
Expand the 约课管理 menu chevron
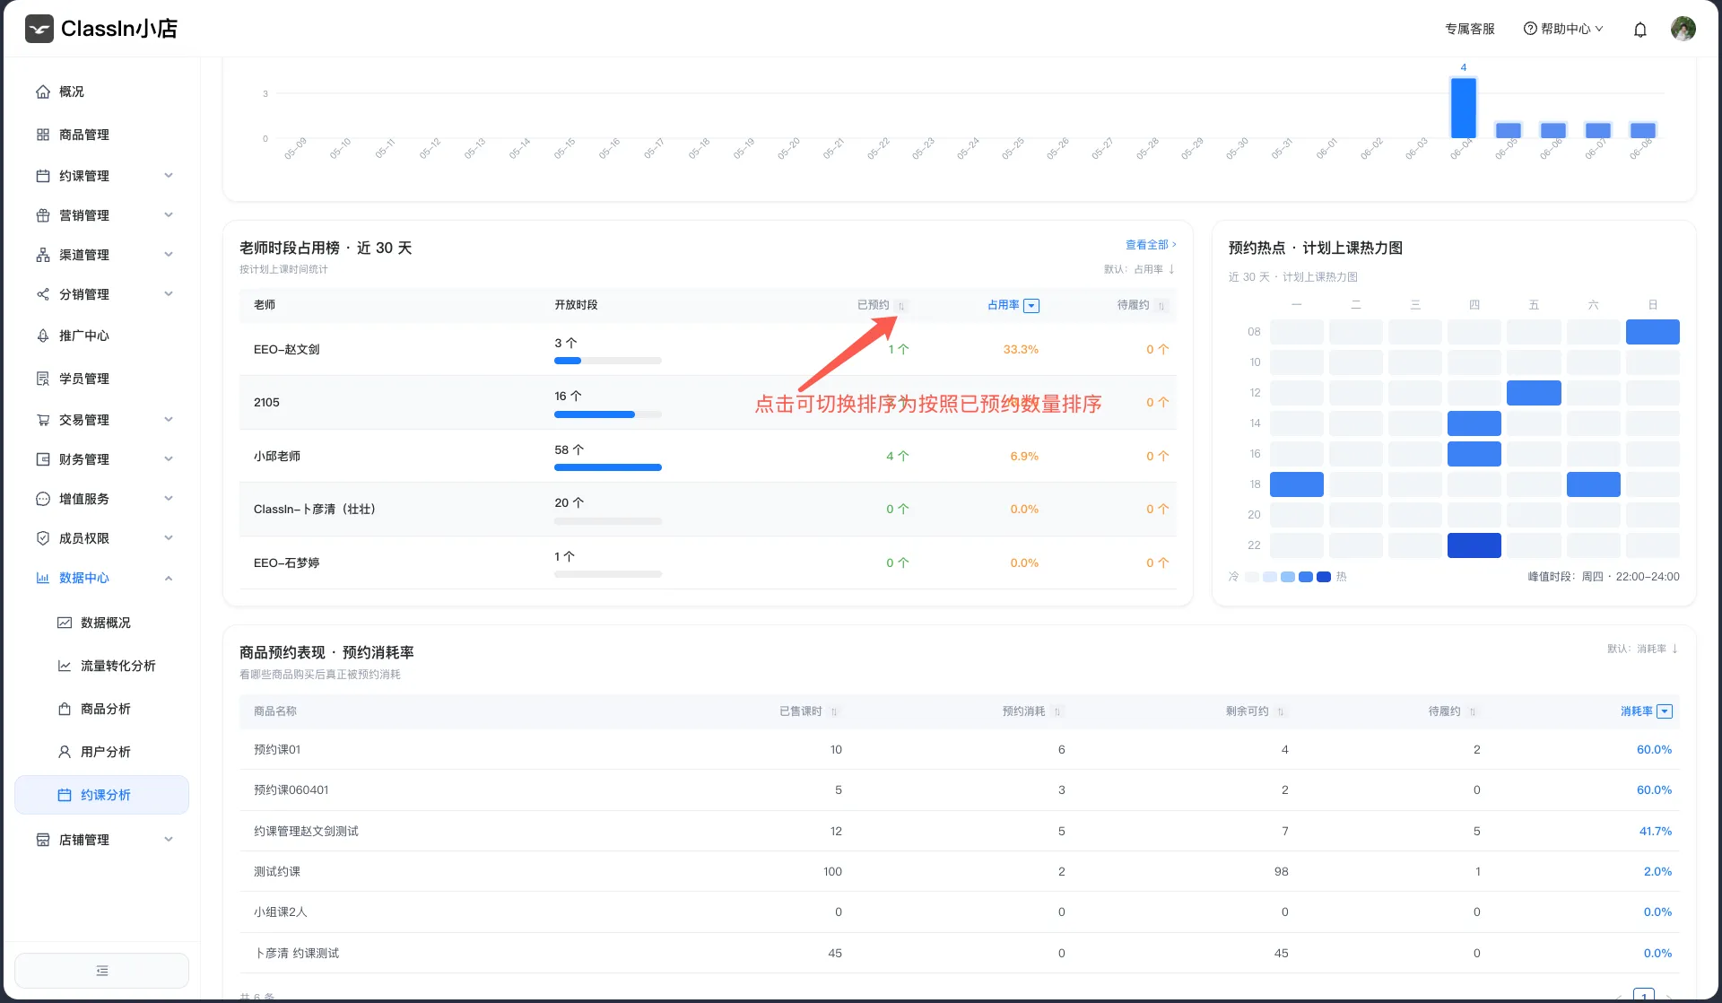tap(169, 176)
